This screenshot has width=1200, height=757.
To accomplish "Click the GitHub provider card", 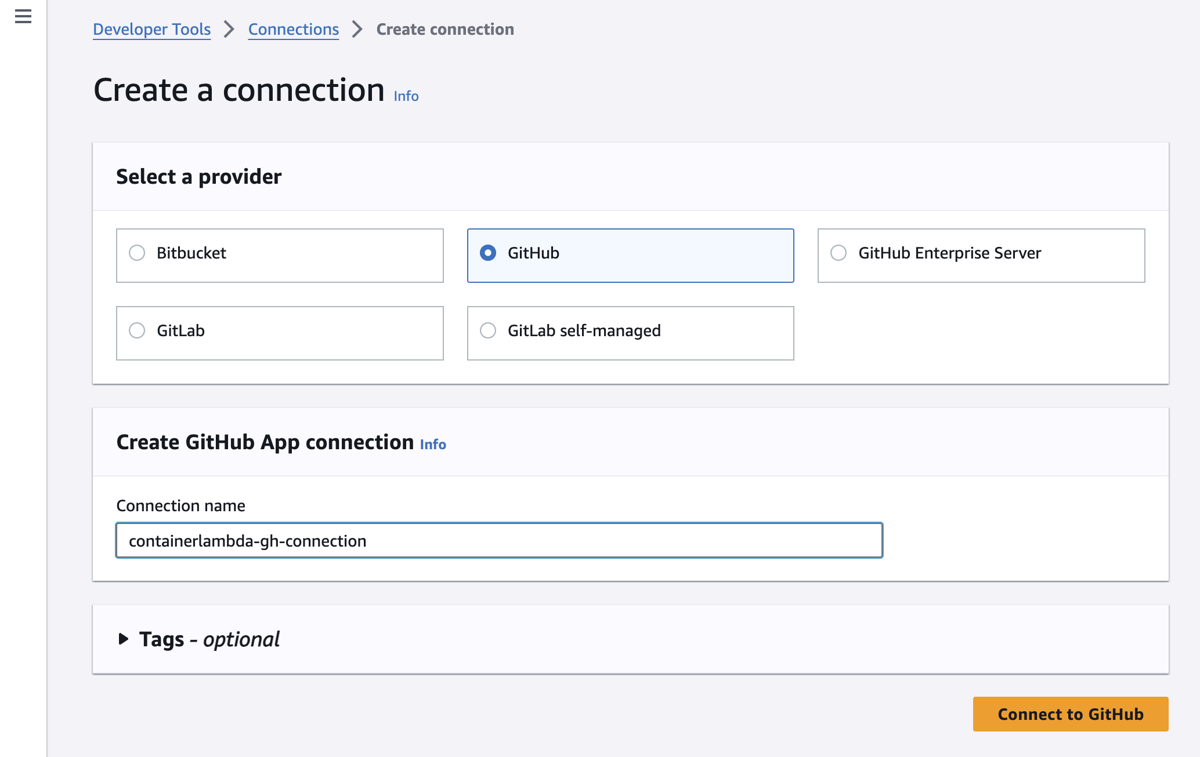I will pos(630,254).
